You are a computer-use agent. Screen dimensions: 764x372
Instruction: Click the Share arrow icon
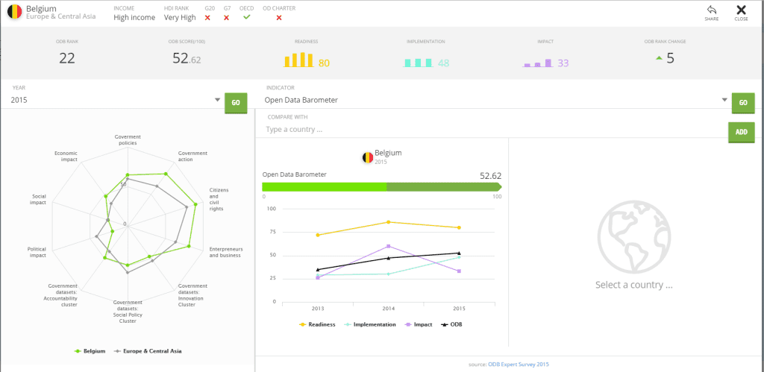tap(711, 10)
